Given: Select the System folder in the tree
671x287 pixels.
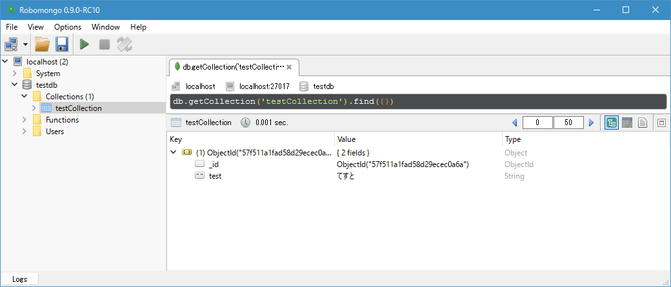Looking at the screenshot, I should [48, 73].
